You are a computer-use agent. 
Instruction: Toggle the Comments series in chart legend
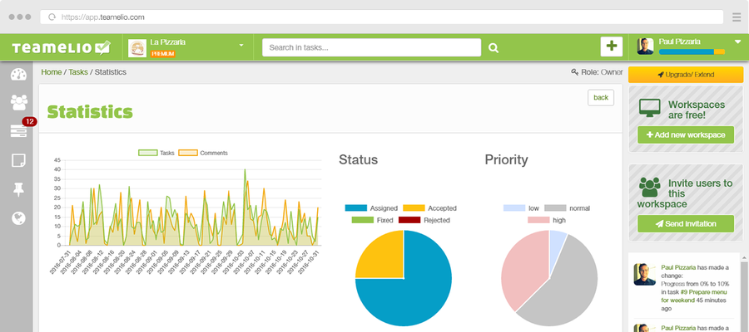[203, 153]
